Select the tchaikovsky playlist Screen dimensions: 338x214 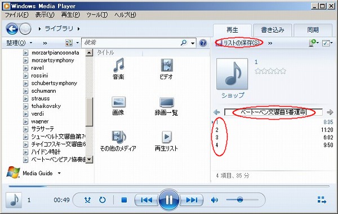click(x=46, y=106)
